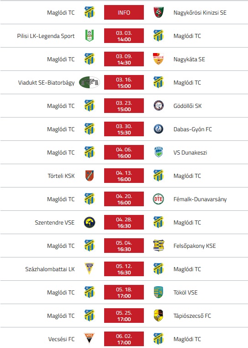The width and height of the screenshot is (248, 348).
Task: Click the Gödöllői SK round badge
Action: coord(158,106)
